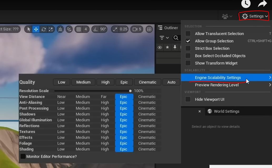Set Shadows to High

[105, 114]
